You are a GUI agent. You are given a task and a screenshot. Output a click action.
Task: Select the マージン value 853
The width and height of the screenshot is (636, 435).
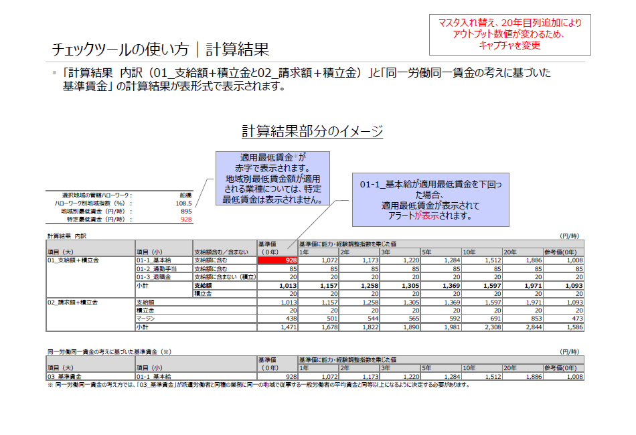(x=523, y=319)
